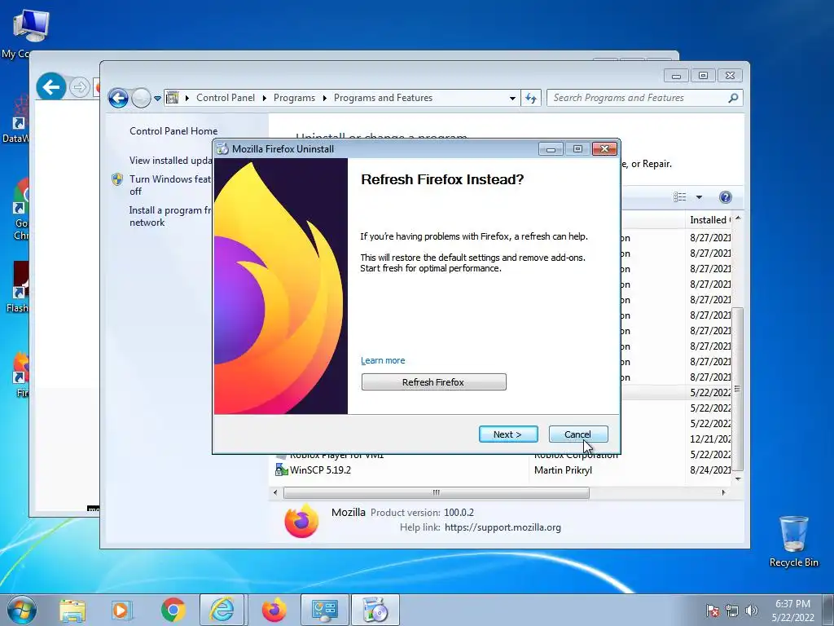Open Turn Windows features on or off
Screen dimensions: 834x626
170,185
